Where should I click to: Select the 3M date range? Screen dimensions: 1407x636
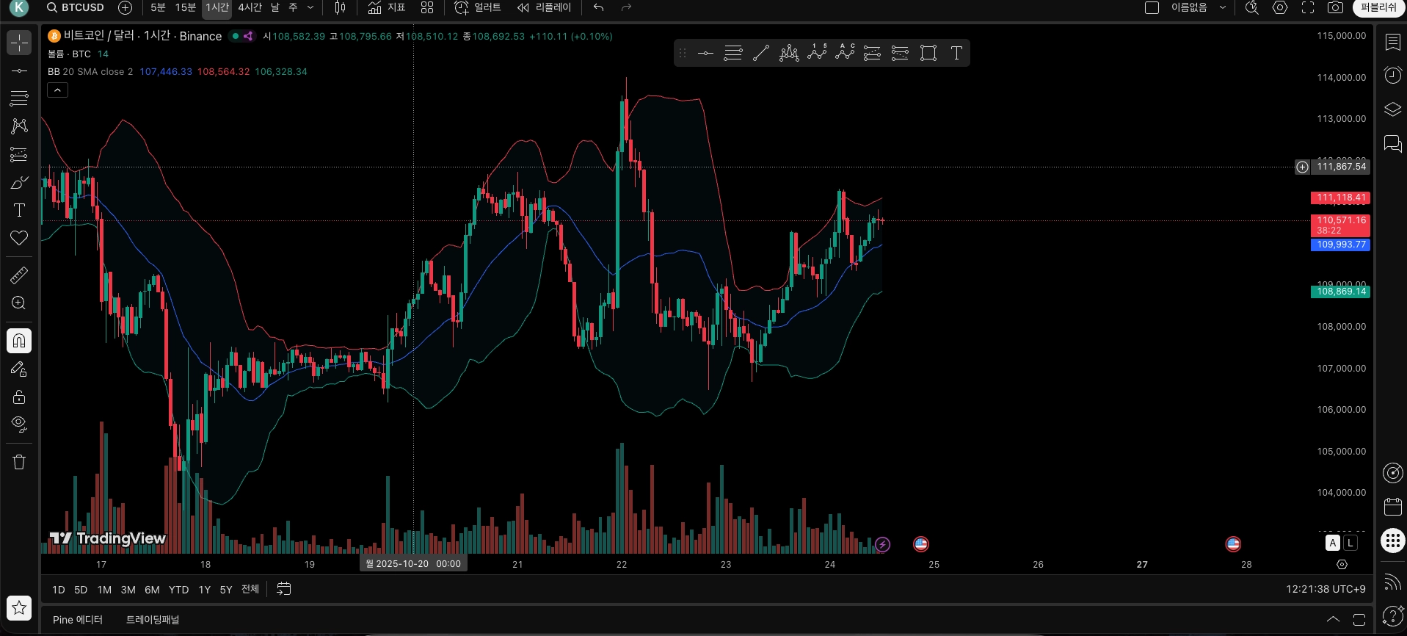(128, 590)
